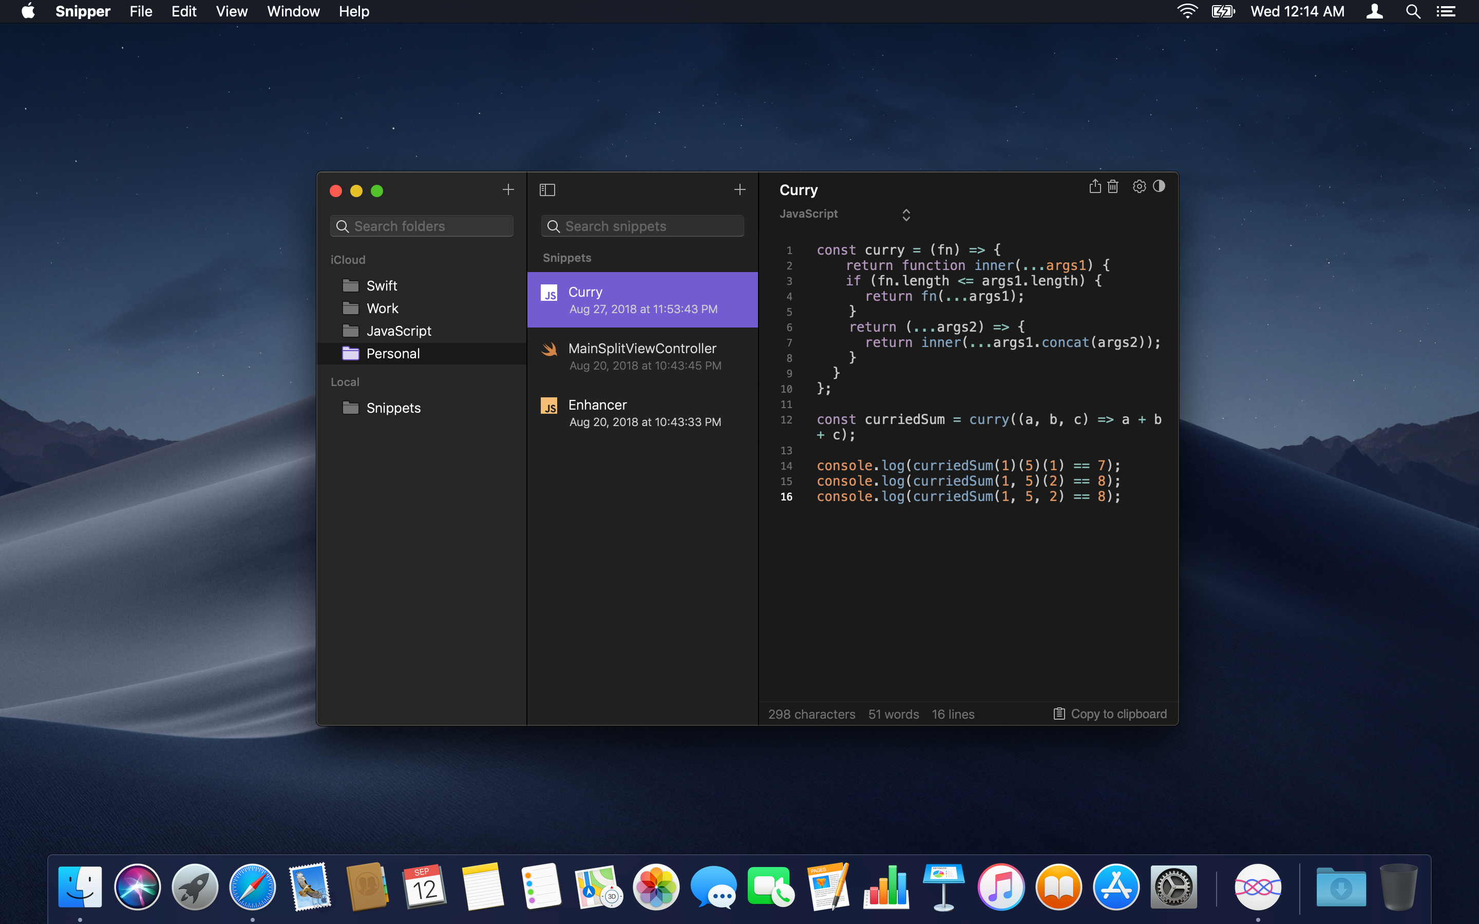Open the Swift folder
This screenshot has height=924, width=1479.
[x=382, y=285]
